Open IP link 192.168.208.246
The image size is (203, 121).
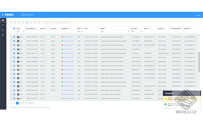(68, 82)
